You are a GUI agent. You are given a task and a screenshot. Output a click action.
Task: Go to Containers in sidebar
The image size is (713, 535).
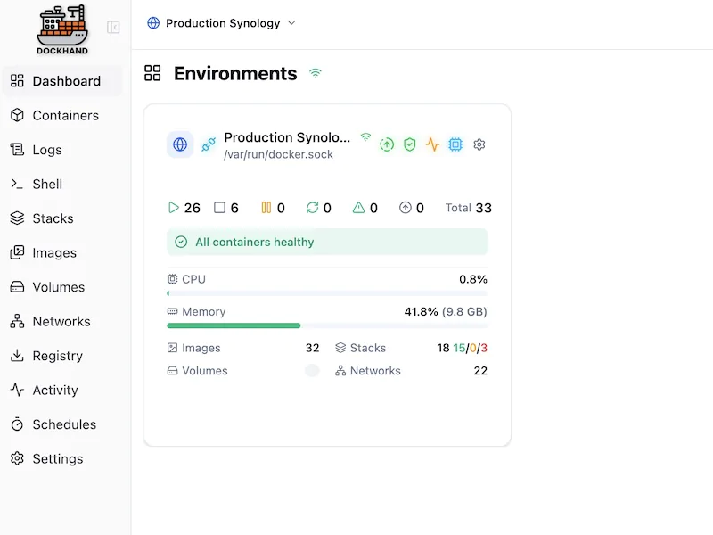(x=62, y=116)
